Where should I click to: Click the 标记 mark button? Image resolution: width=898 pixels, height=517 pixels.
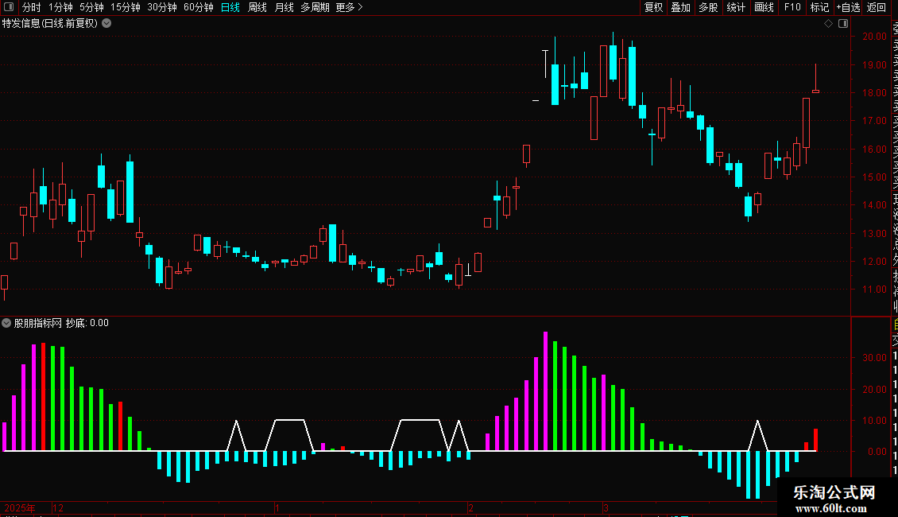tap(819, 7)
